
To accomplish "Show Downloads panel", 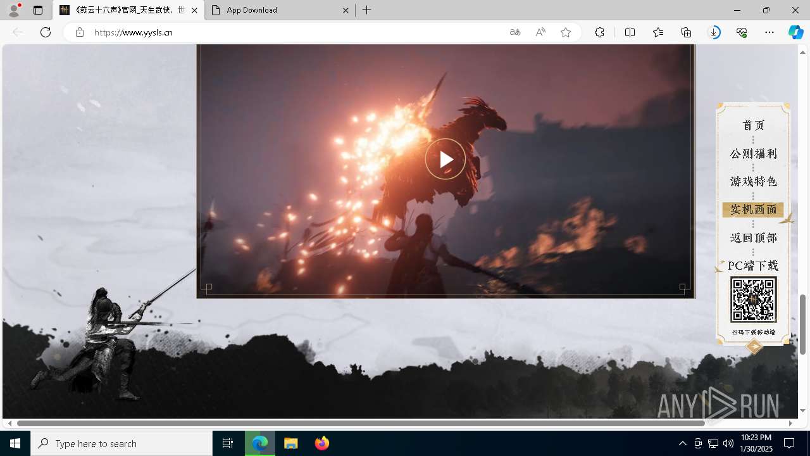I will tap(714, 32).
